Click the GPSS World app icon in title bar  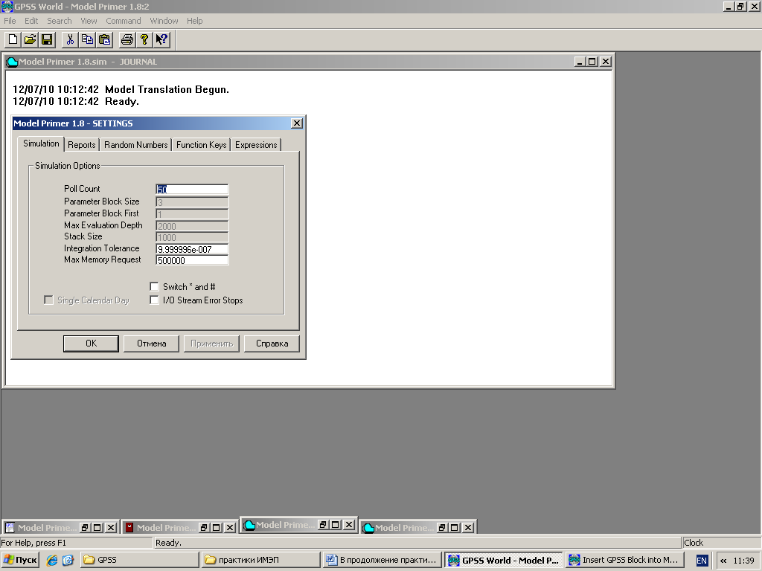(x=7, y=6)
